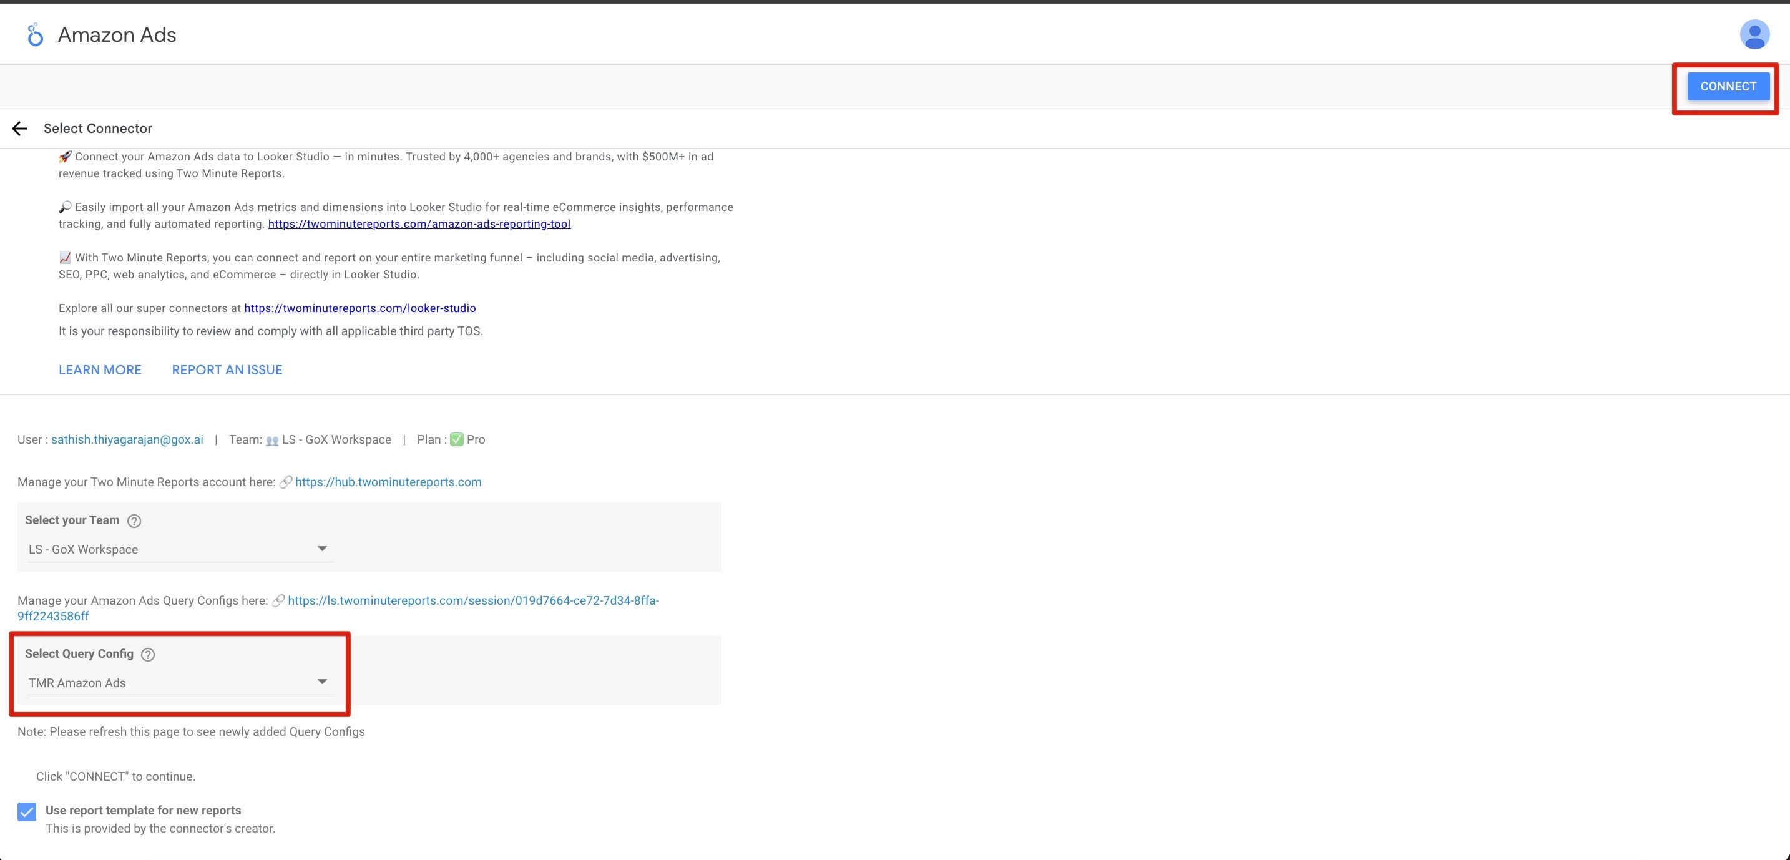Click the Two Minute Reports logo
1790x860 pixels.
[34, 34]
